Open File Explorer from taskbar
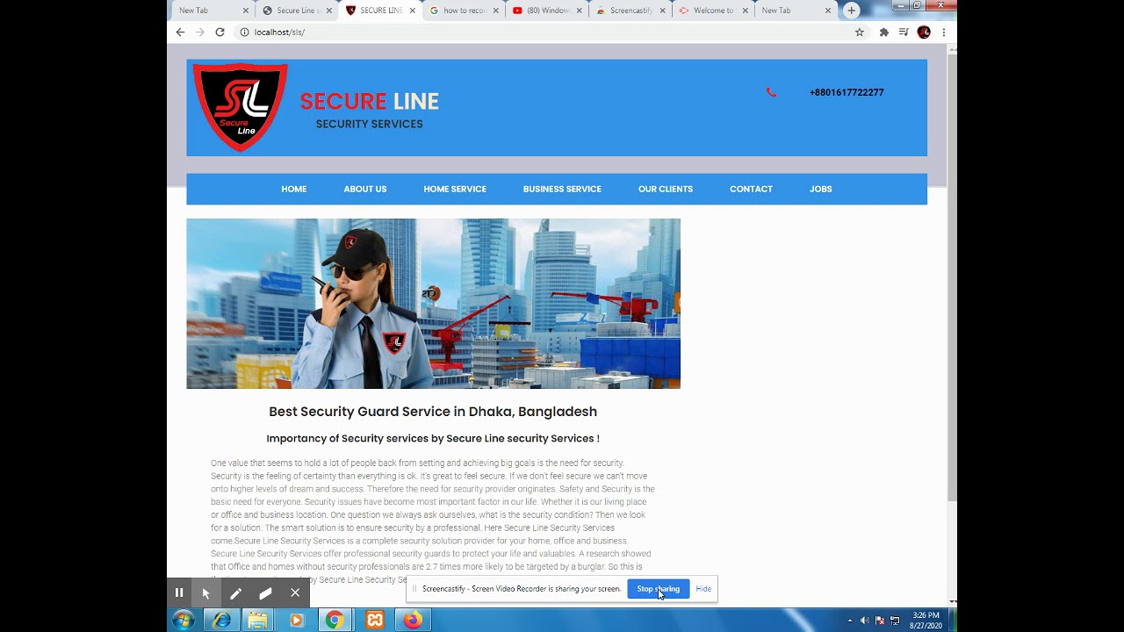Viewport: 1124px width, 632px height. point(257,621)
